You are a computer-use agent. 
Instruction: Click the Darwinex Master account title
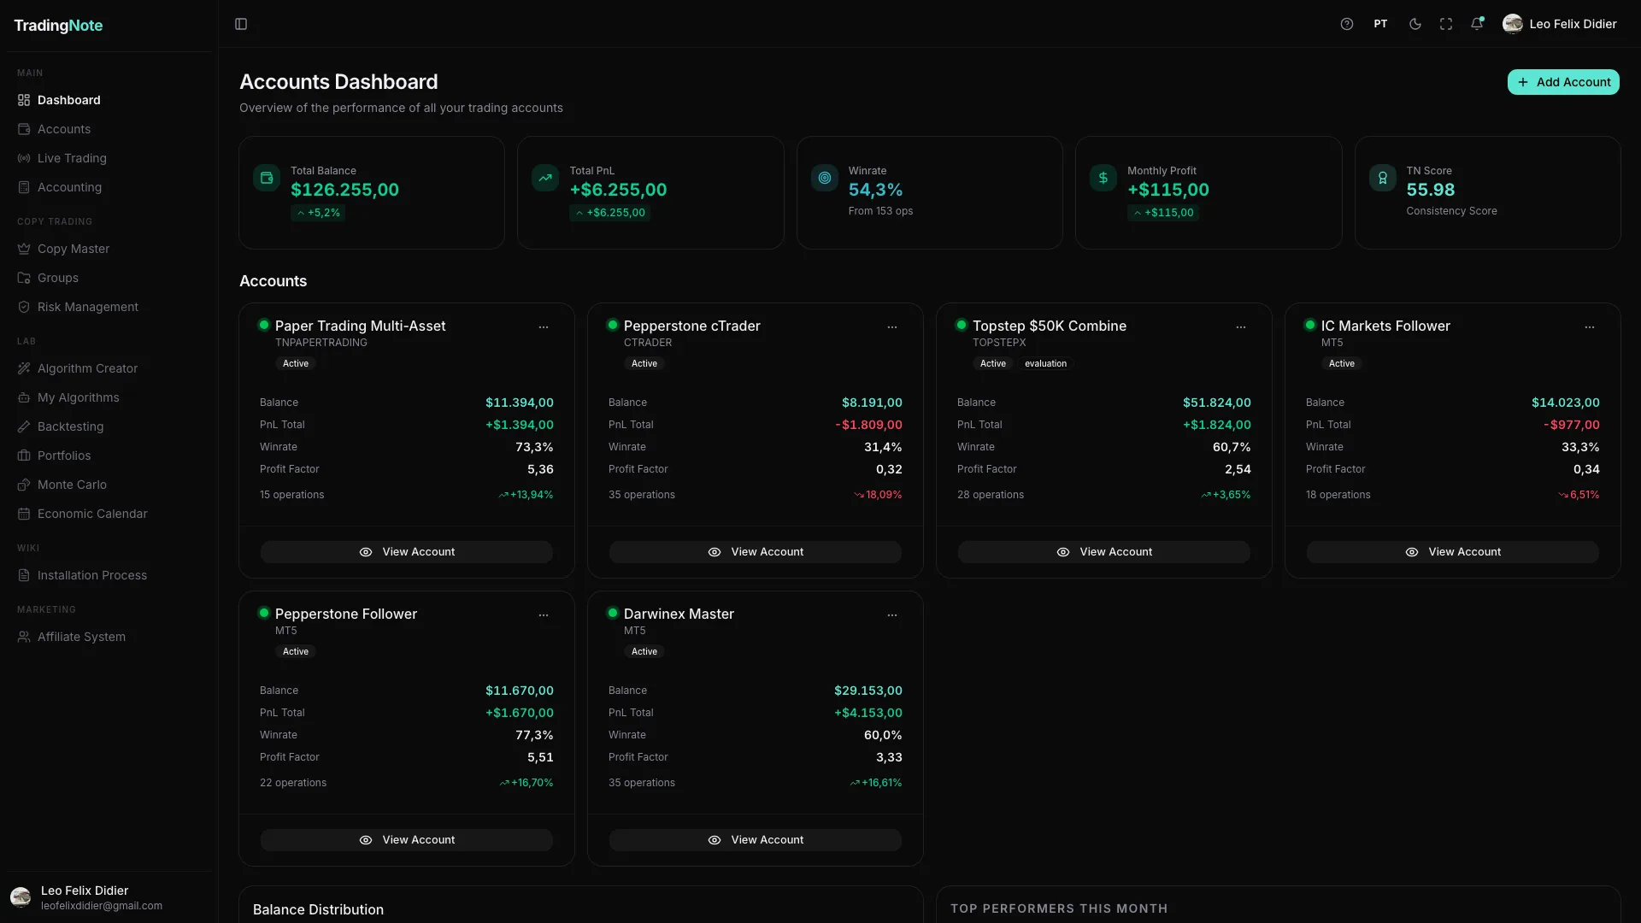(x=679, y=614)
